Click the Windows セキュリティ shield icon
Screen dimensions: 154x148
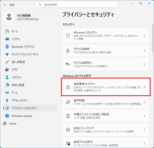[68, 36]
